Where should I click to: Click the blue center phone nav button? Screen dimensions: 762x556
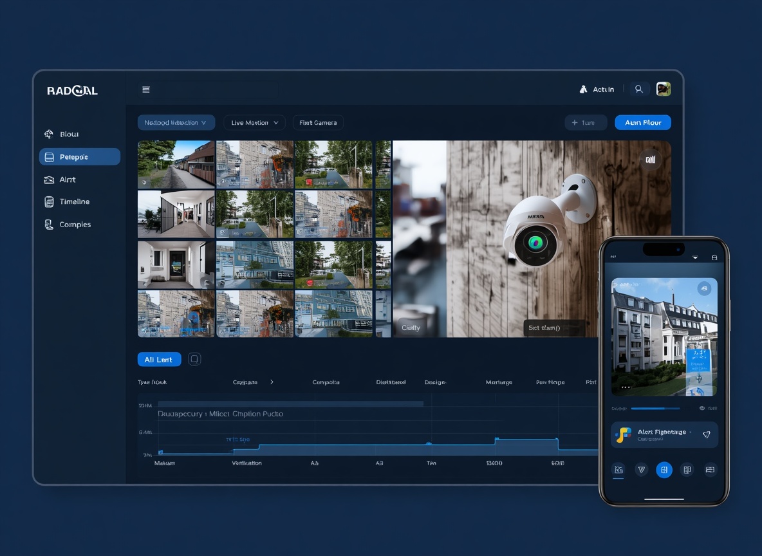(664, 470)
